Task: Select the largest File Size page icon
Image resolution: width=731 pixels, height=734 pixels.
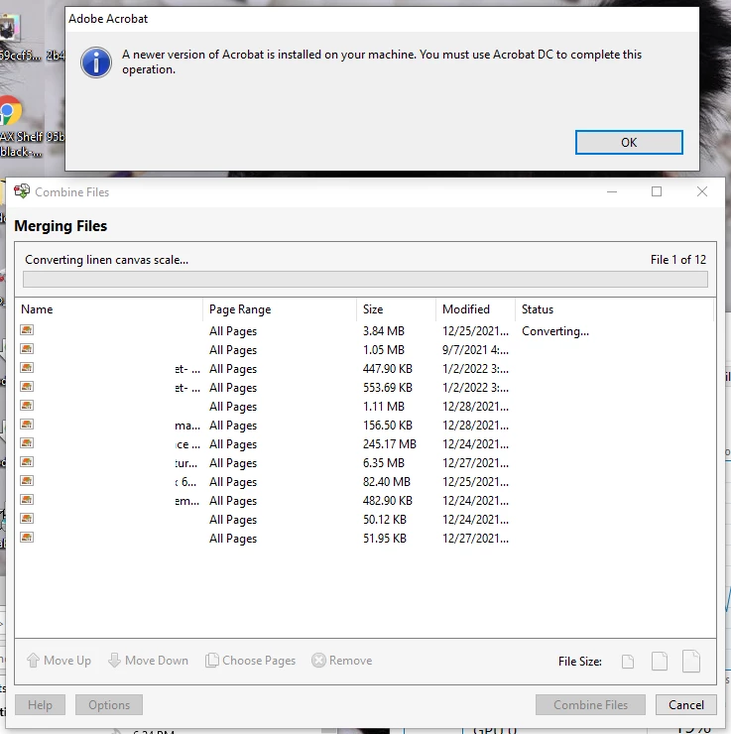Action: coord(691,661)
